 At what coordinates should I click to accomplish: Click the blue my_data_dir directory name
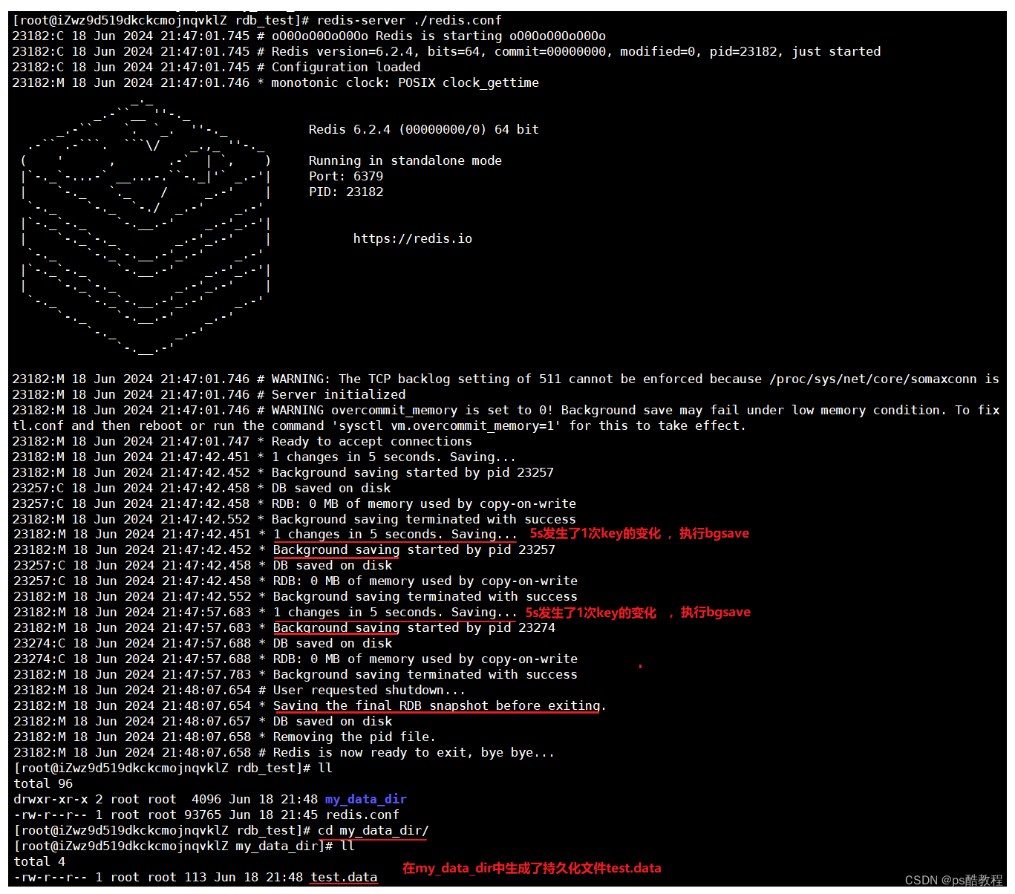[365, 799]
